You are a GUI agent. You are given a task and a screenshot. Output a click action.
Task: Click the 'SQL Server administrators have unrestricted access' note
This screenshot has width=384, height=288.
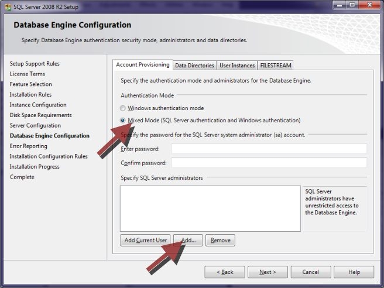332,202
